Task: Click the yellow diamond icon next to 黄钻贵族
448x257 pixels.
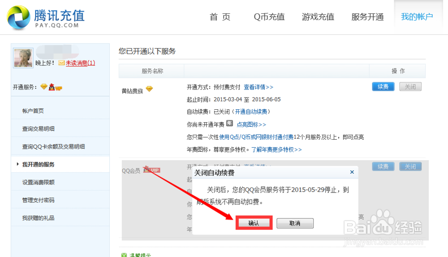Action: tap(150, 89)
